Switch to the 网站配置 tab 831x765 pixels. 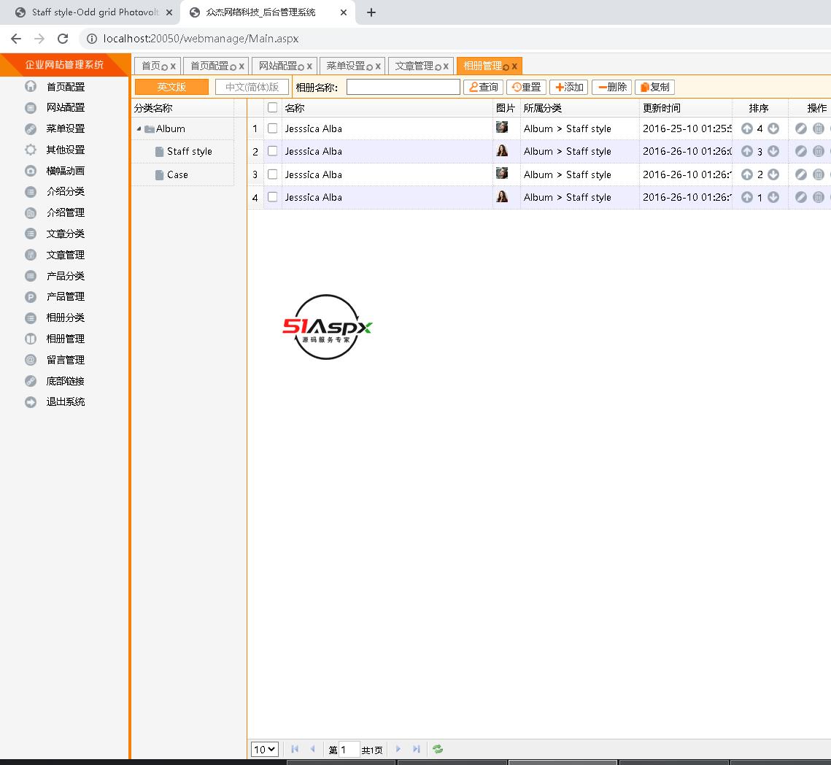tap(278, 66)
